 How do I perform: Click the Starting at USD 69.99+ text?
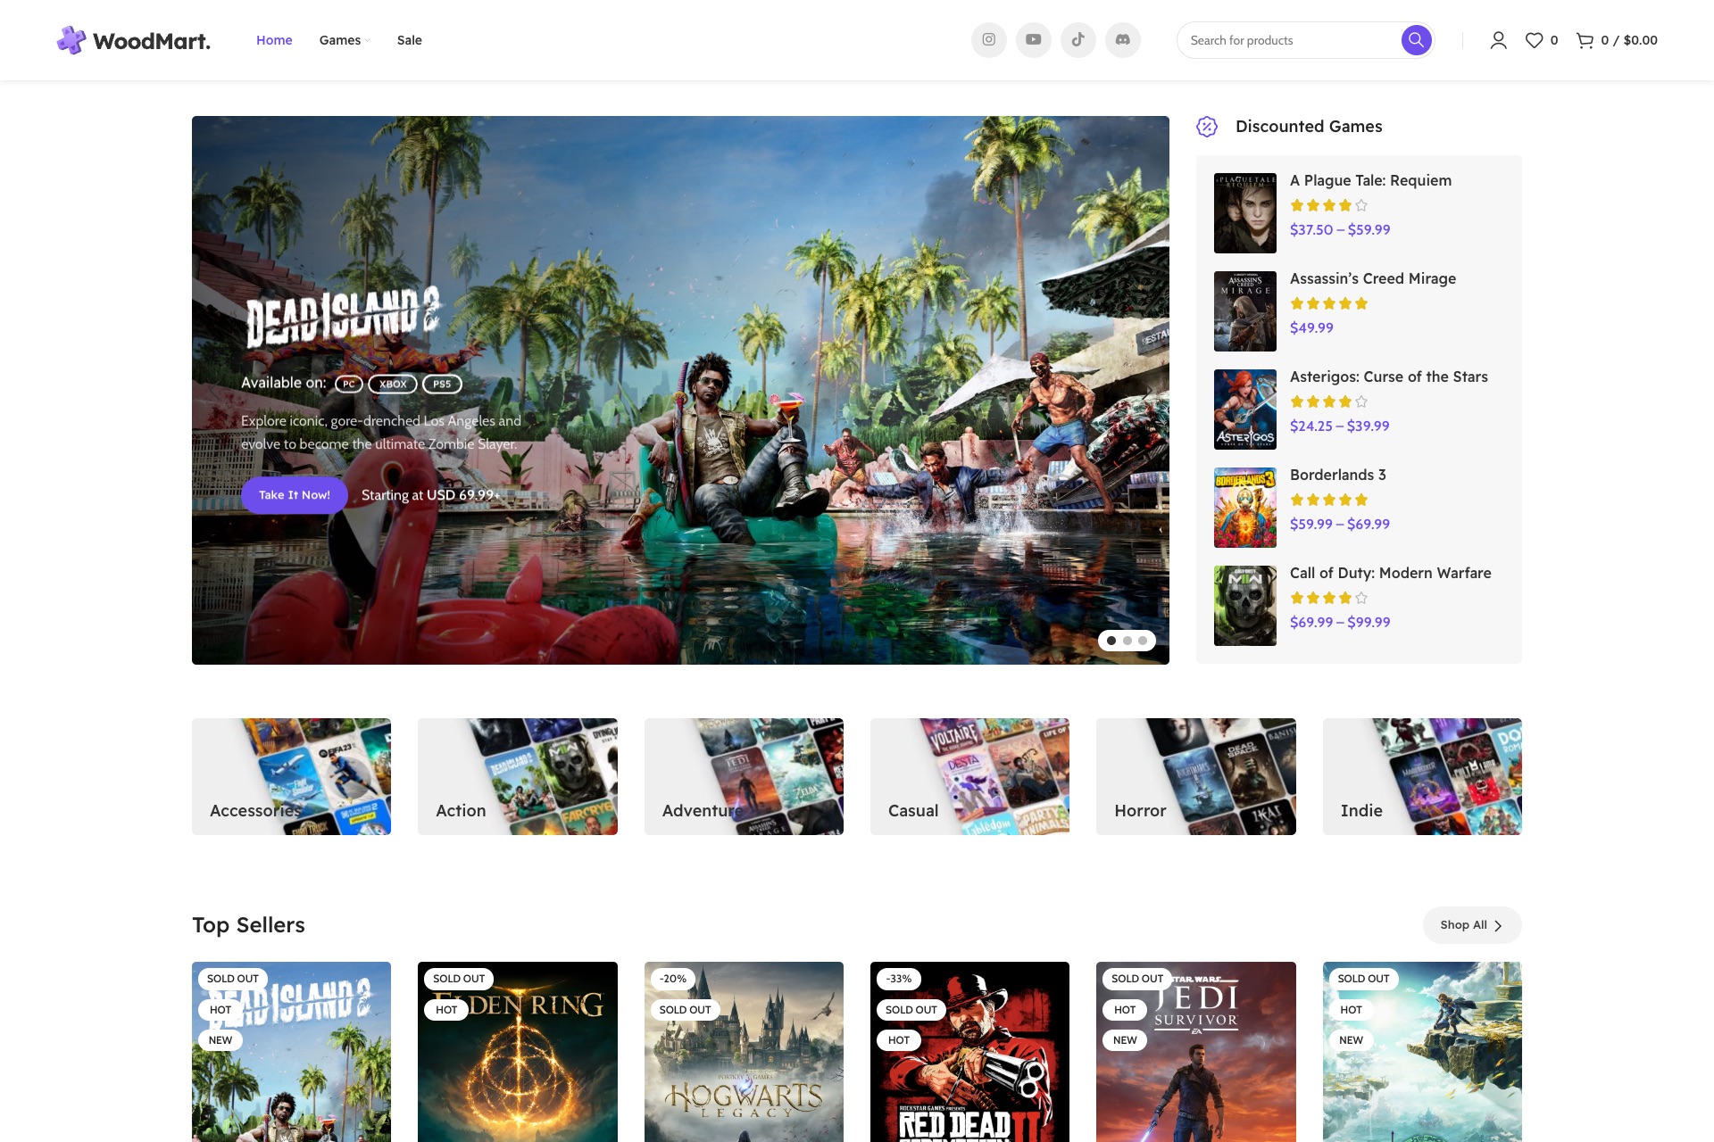click(430, 495)
